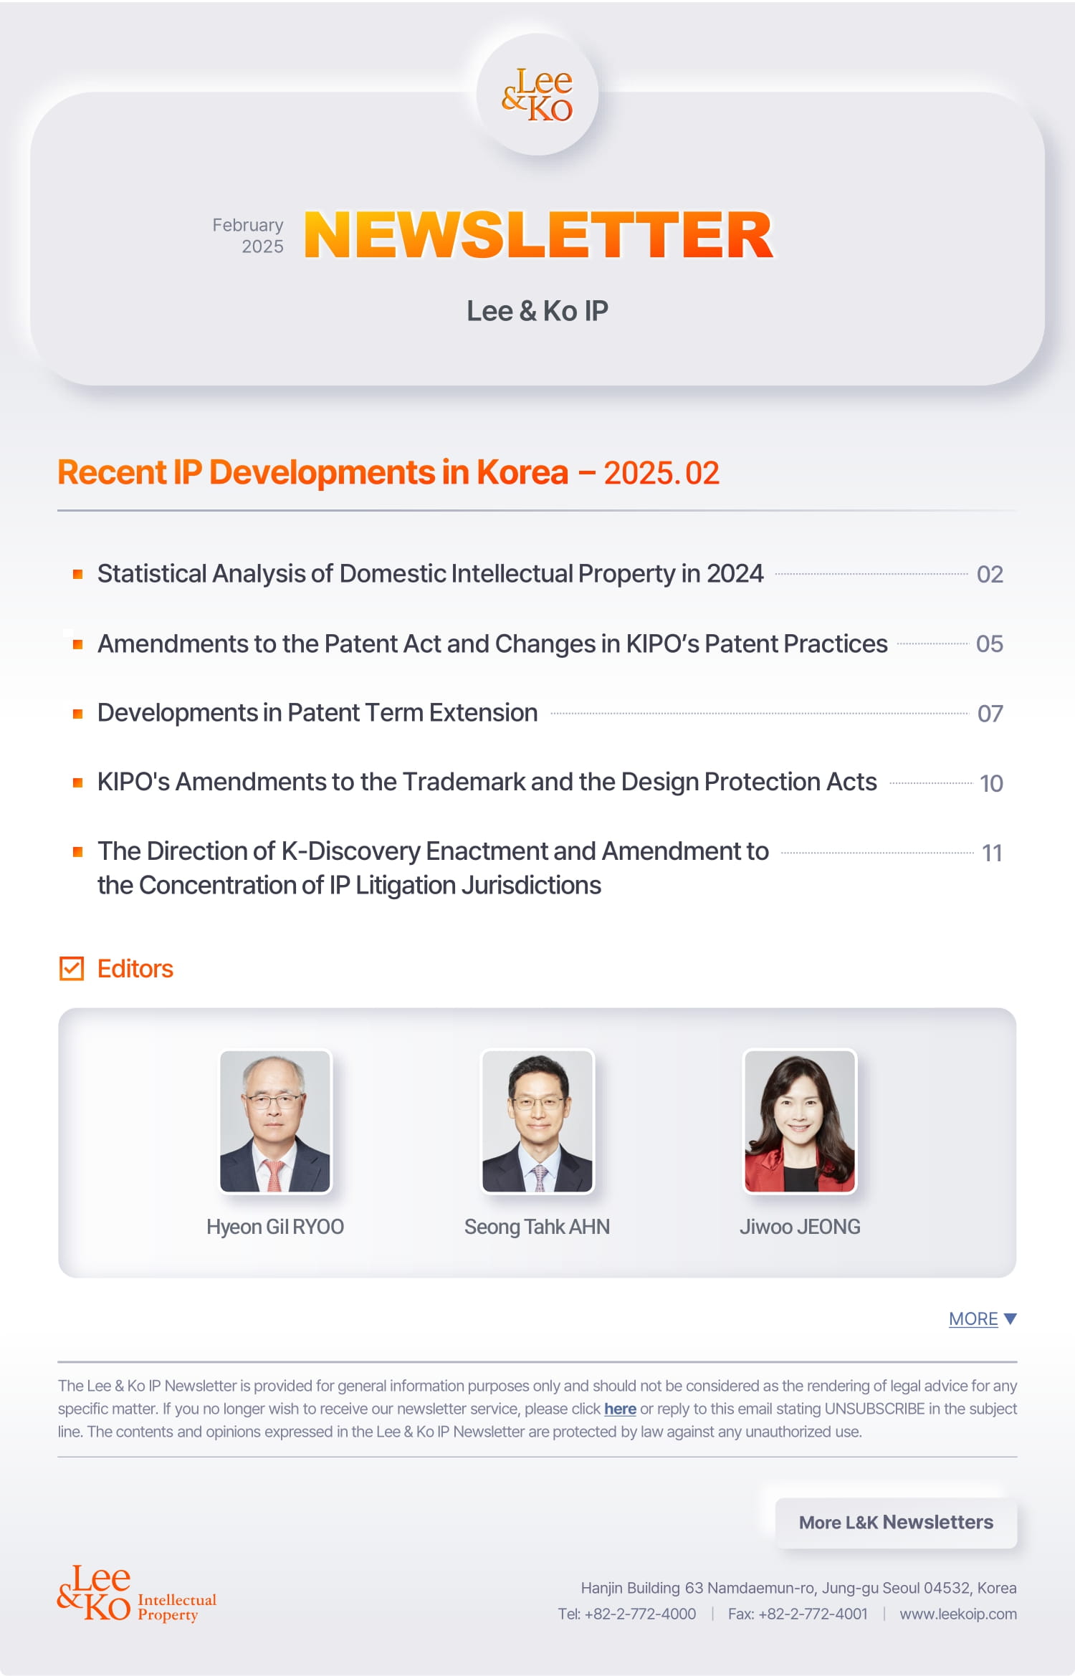Click orange bullet beside Patent Term Extension item
Screen dimensions: 1075x1676
[x=77, y=714]
